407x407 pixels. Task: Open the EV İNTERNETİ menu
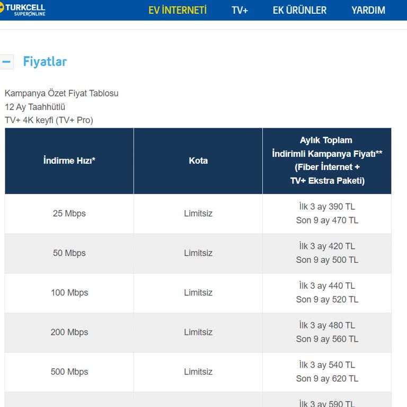(x=178, y=10)
